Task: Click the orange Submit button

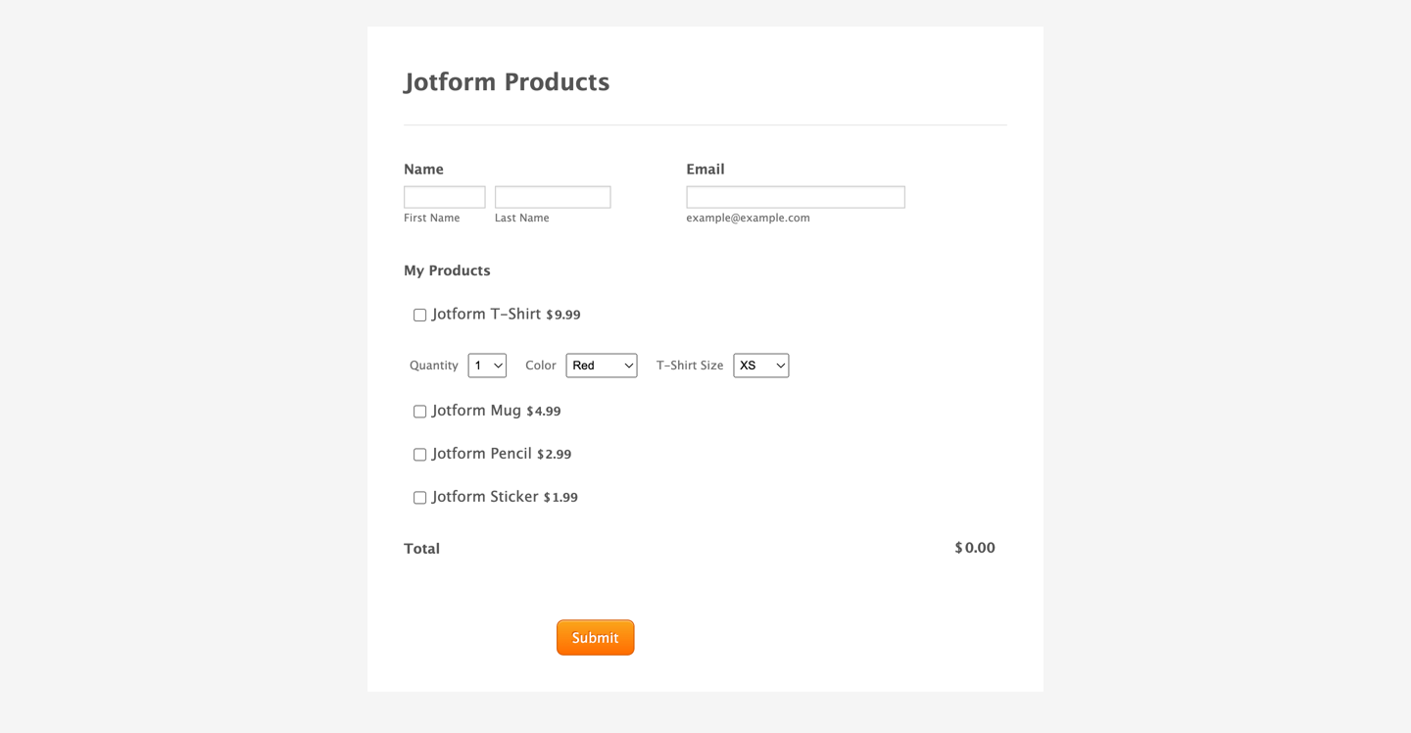Action: (595, 638)
